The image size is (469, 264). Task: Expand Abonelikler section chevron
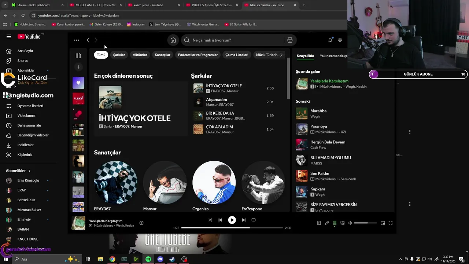pos(30,171)
